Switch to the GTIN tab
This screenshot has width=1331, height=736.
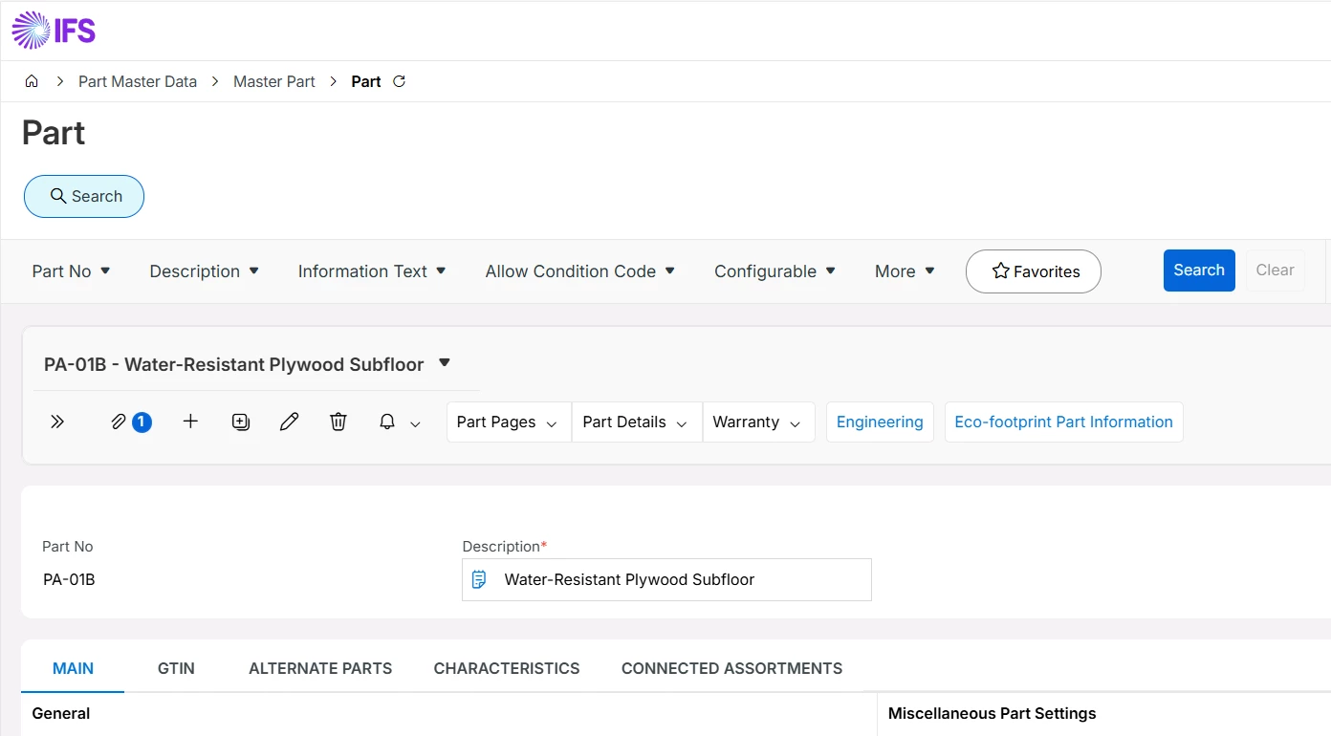pyautogui.click(x=176, y=668)
